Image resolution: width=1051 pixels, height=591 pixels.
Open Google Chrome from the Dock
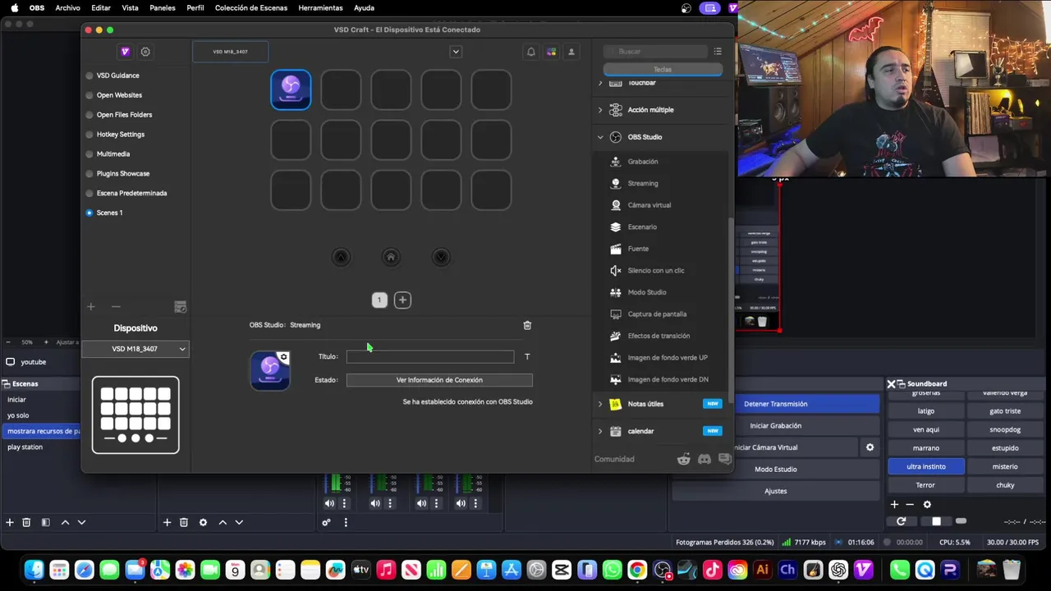click(637, 569)
